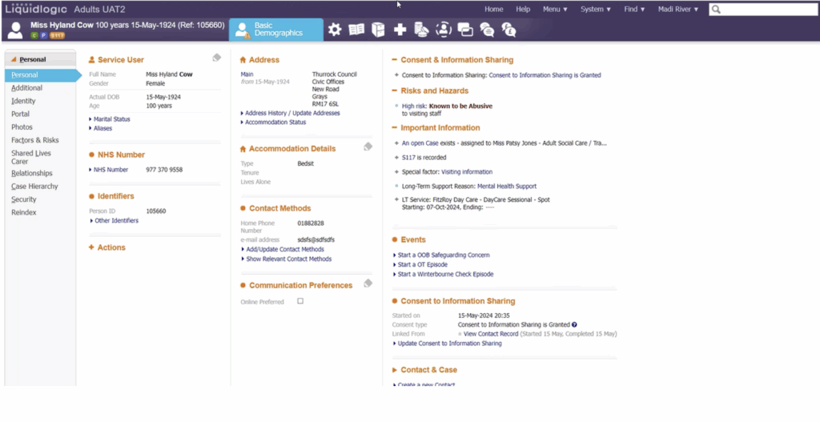Screen dimensions: 820x422
Task: Open the book icon in the toolbar
Action: click(356, 30)
